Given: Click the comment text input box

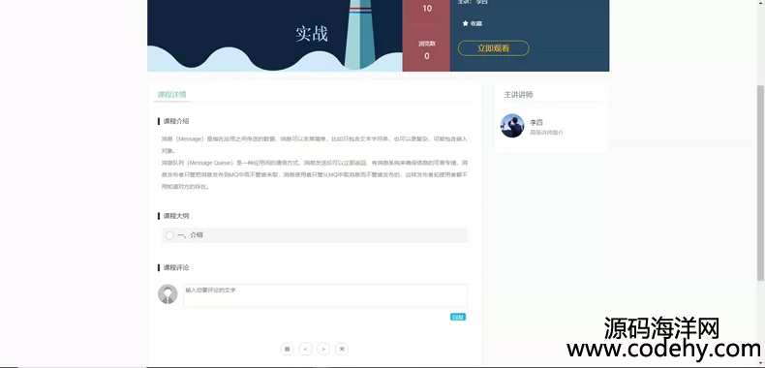Looking at the screenshot, I should (x=325, y=295).
